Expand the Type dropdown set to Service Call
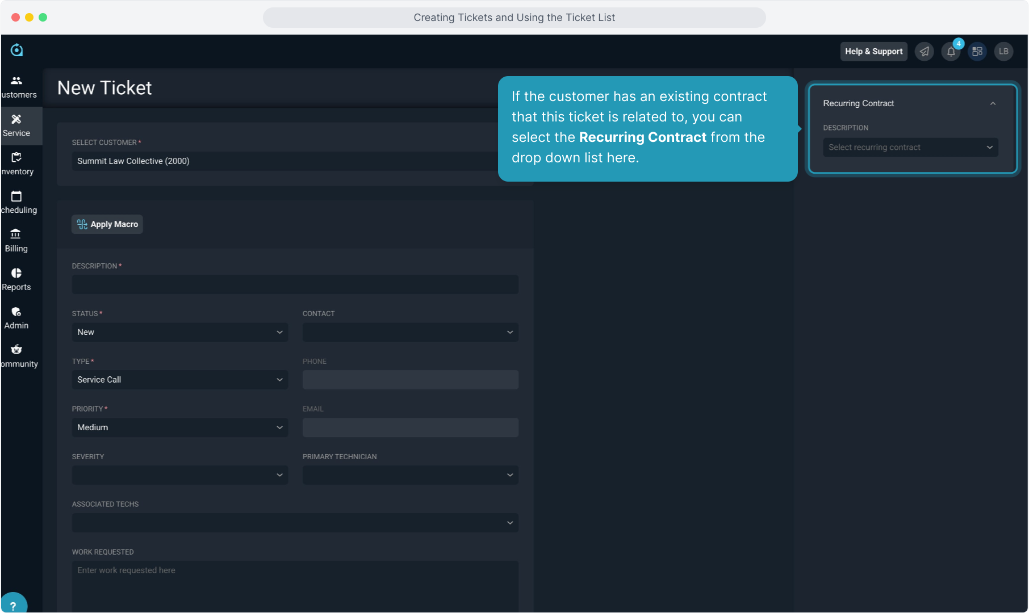The image size is (1029, 613). (179, 380)
